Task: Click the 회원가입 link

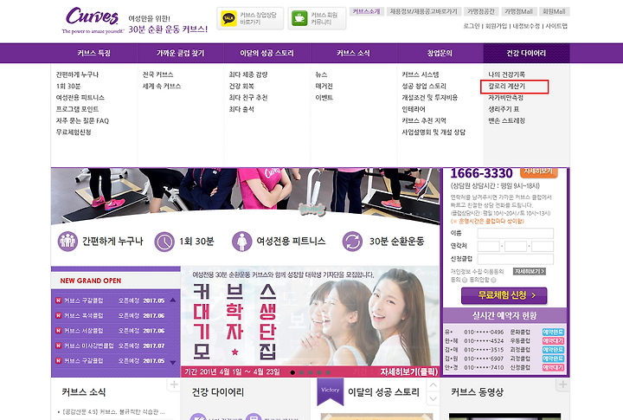Action: 497,26
